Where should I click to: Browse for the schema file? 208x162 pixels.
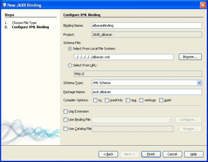tap(190, 57)
